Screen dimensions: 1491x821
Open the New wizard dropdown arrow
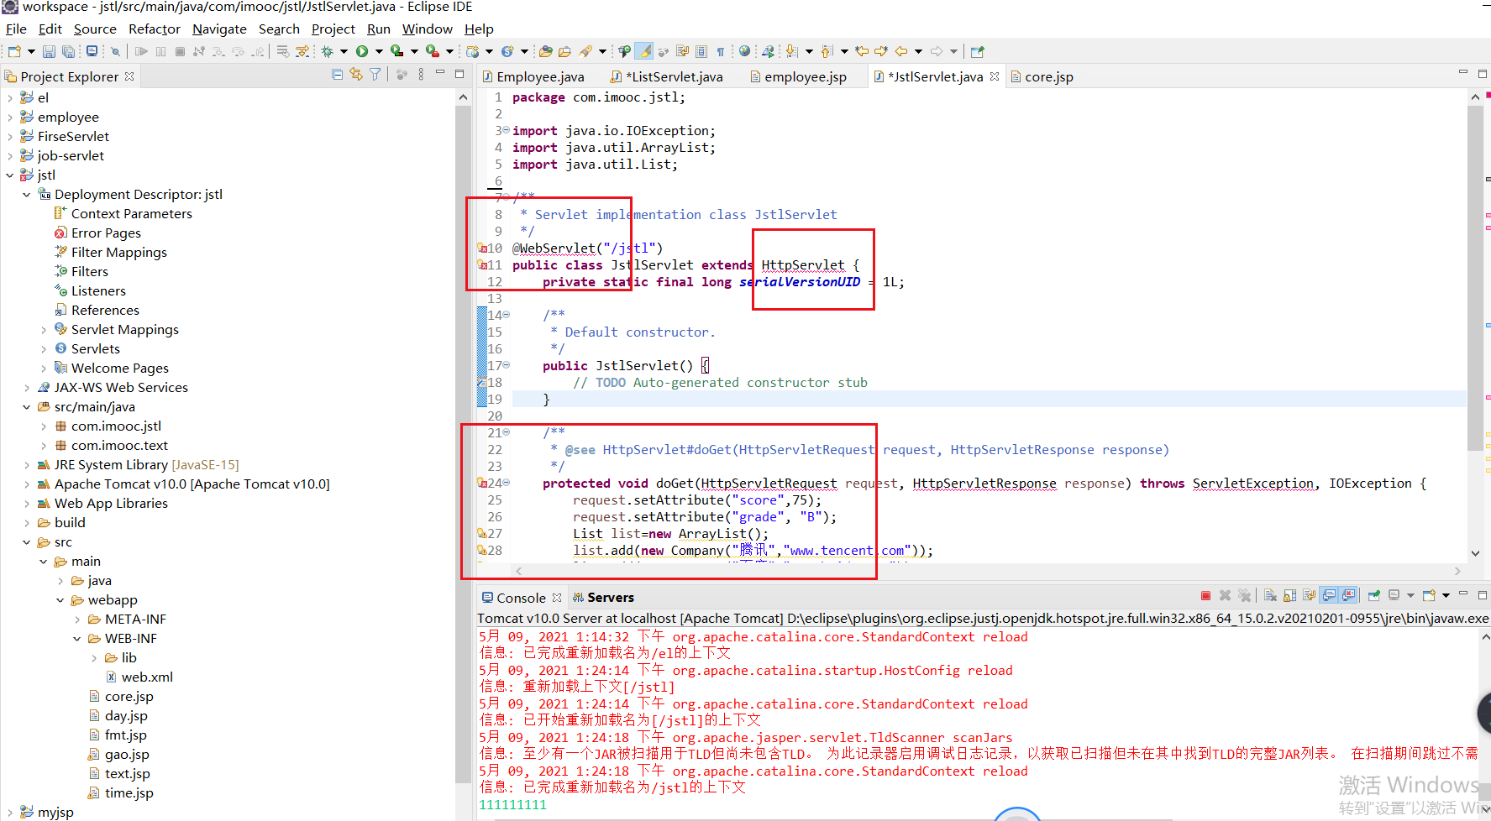pos(31,51)
